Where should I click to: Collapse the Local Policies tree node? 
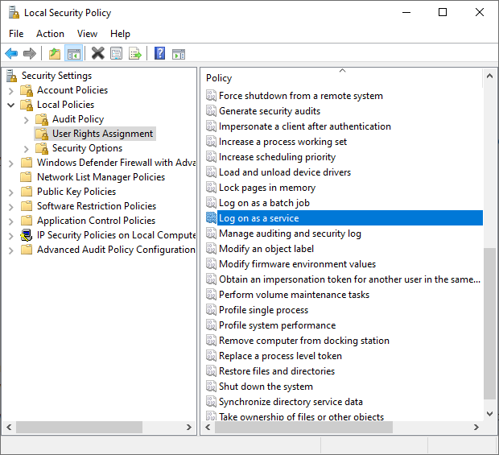tap(11, 105)
